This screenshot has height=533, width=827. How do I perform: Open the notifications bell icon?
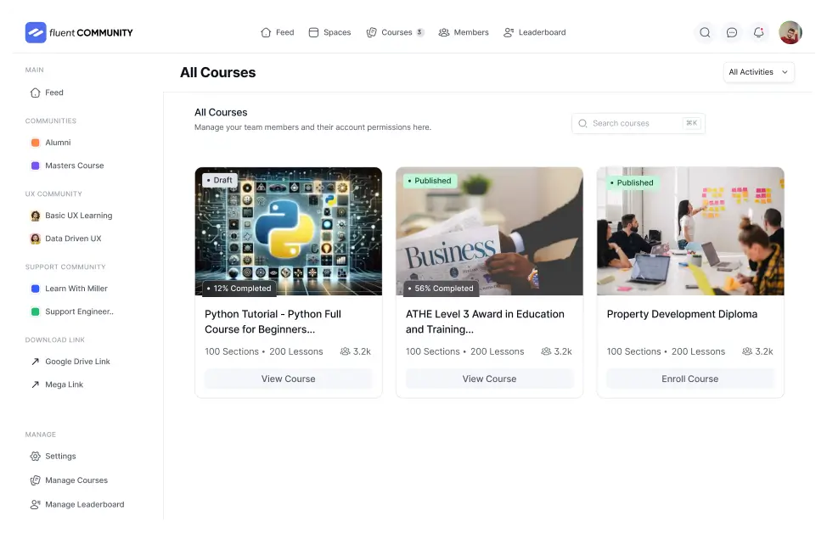[759, 33]
